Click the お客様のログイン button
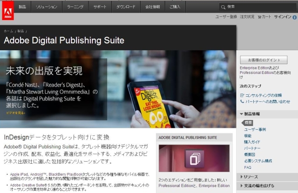Image resolution: width=298 pixels, height=193 pixels. tap(264, 60)
